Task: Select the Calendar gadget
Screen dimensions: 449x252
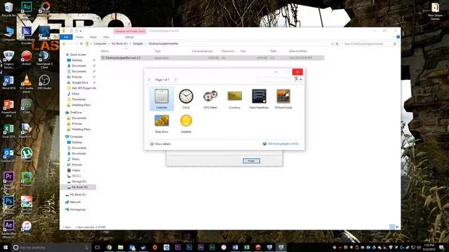Action: point(161,99)
